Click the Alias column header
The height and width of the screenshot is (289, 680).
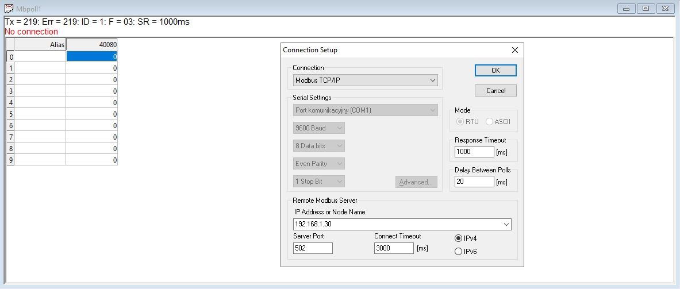click(40, 45)
